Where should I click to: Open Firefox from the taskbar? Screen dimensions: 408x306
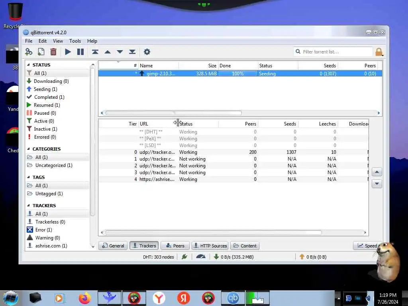click(85, 298)
